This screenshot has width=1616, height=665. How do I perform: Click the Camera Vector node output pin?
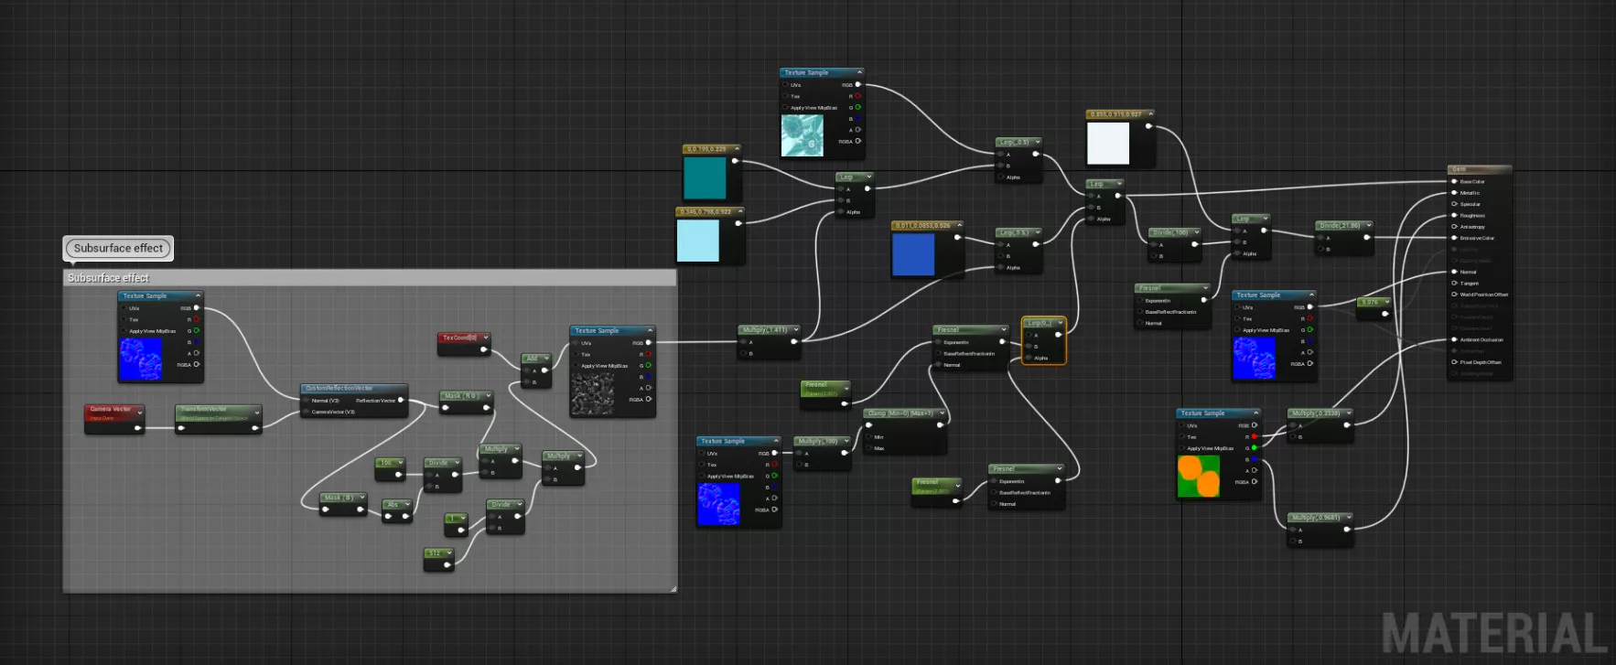139,427
